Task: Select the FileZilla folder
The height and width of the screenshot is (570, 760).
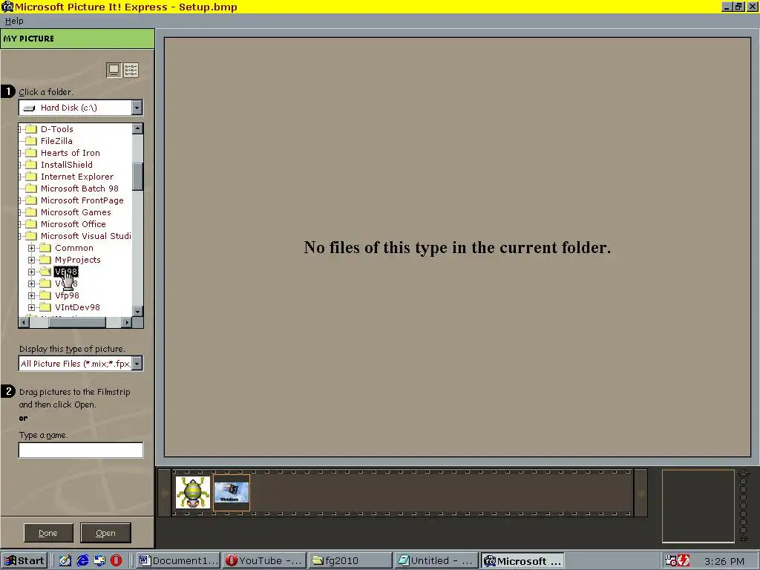Action: (x=56, y=141)
